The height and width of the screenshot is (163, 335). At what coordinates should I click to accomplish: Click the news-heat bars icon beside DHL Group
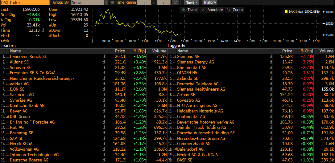click(x=7, y=117)
